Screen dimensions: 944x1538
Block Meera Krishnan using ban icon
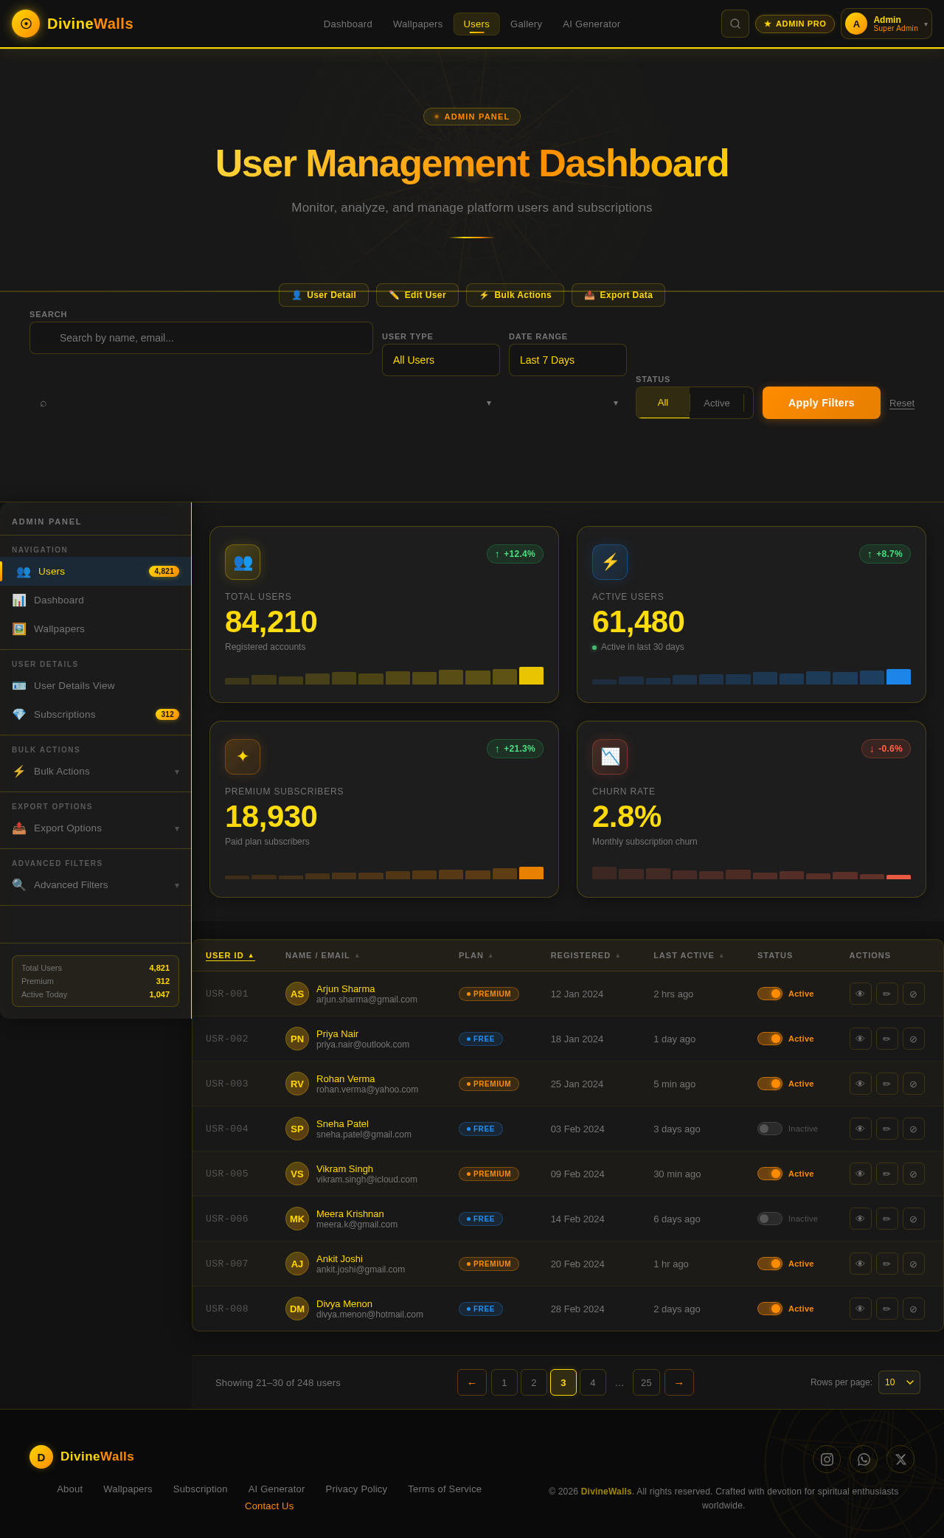[x=913, y=1219]
